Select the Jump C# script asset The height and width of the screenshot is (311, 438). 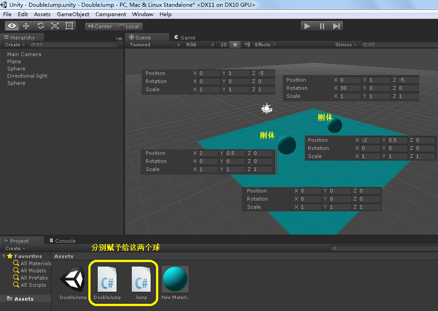pyautogui.click(x=141, y=279)
